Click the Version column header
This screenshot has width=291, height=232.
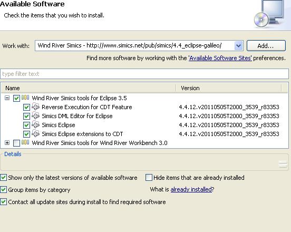(x=229, y=88)
